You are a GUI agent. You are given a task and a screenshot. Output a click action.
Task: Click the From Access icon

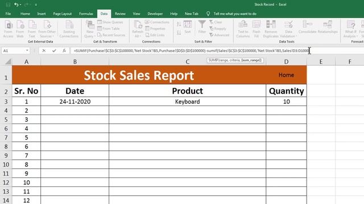pos(8,29)
